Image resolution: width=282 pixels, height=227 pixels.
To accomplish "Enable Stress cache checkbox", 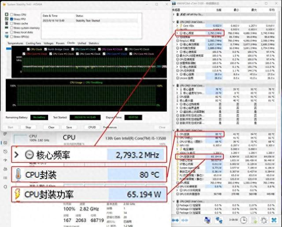I will coord(11,23).
